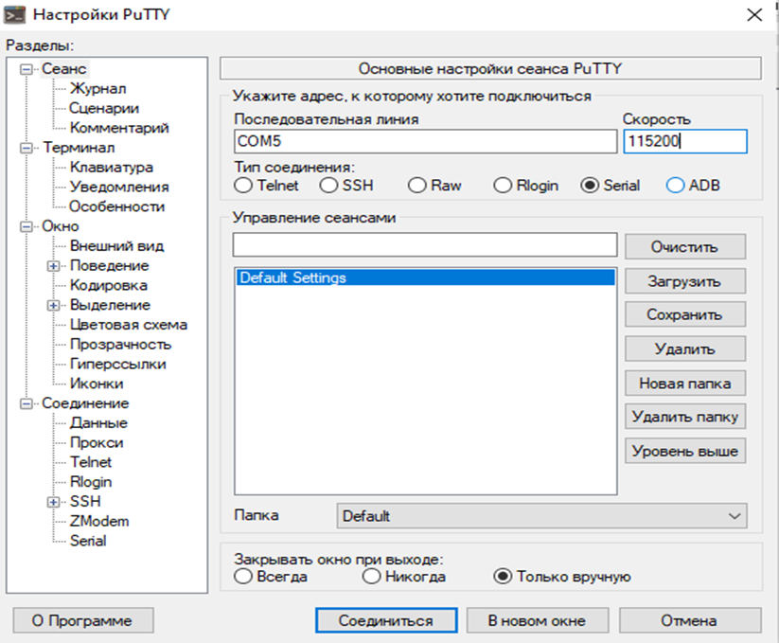Click the PuTTY icon in title bar
779x643 pixels.
coord(14,14)
